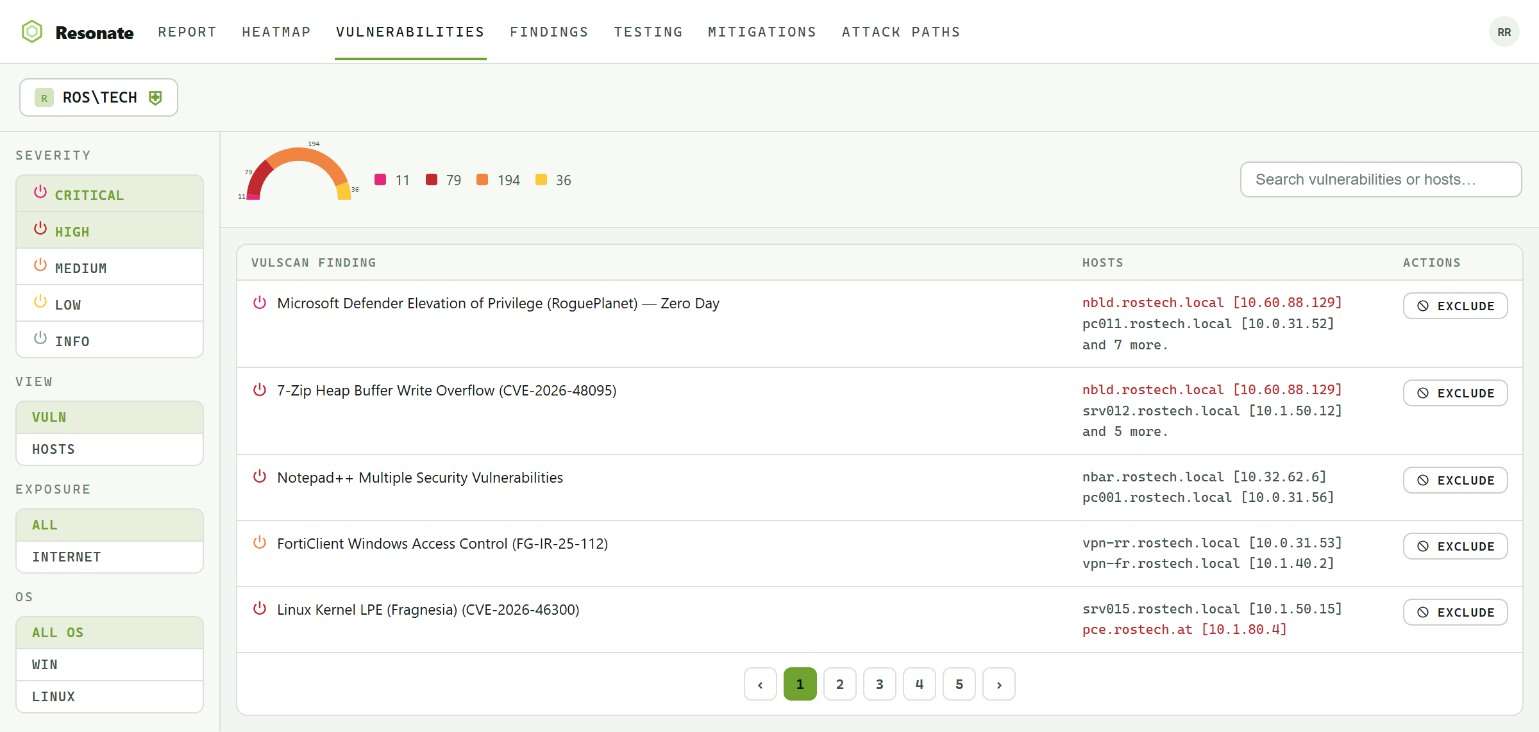Exclude the 7-Zip Heap Buffer finding

click(x=1455, y=393)
